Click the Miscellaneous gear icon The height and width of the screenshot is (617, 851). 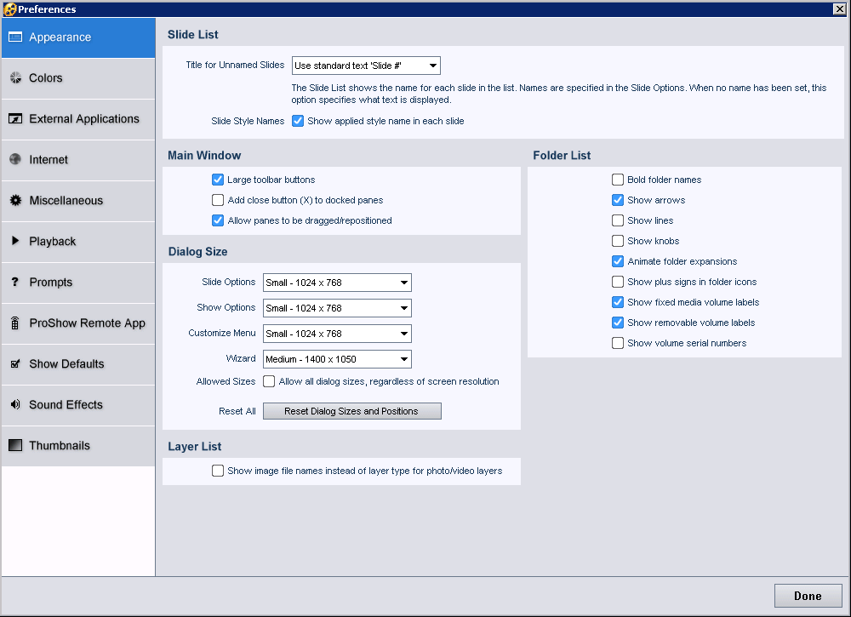coord(15,201)
